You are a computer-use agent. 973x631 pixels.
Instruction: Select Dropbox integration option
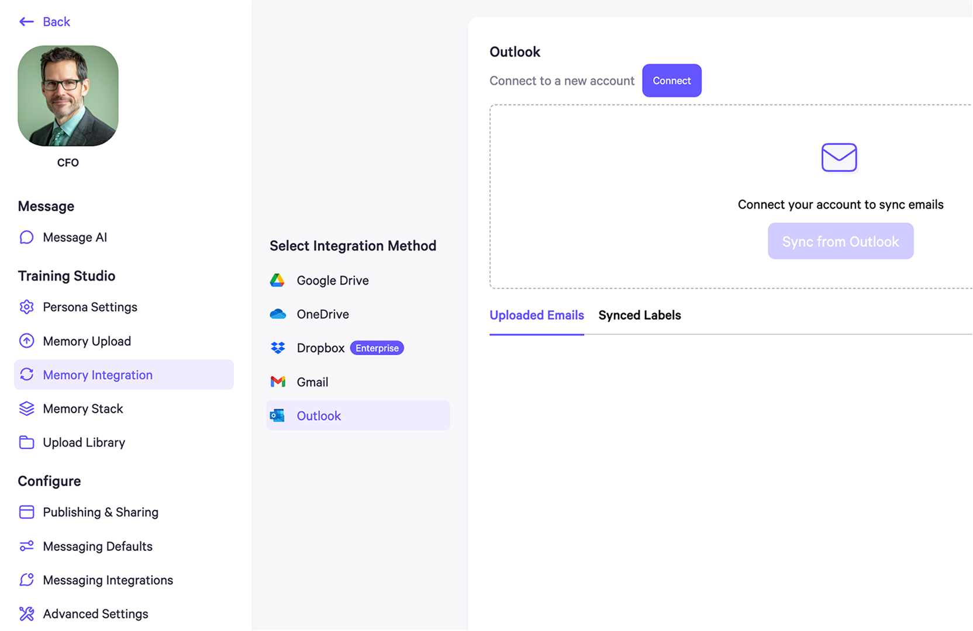pyautogui.click(x=320, y=348)
